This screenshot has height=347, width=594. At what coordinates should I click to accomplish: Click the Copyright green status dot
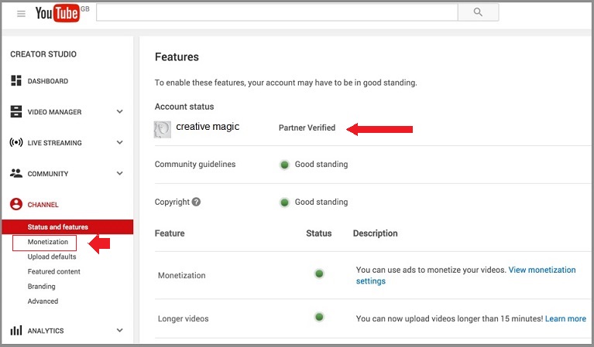point(284,202)
